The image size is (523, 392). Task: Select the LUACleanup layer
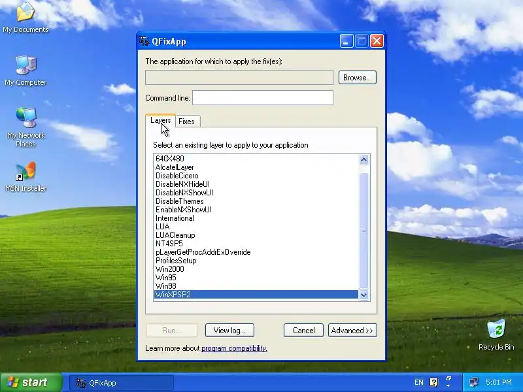[256, 235]
